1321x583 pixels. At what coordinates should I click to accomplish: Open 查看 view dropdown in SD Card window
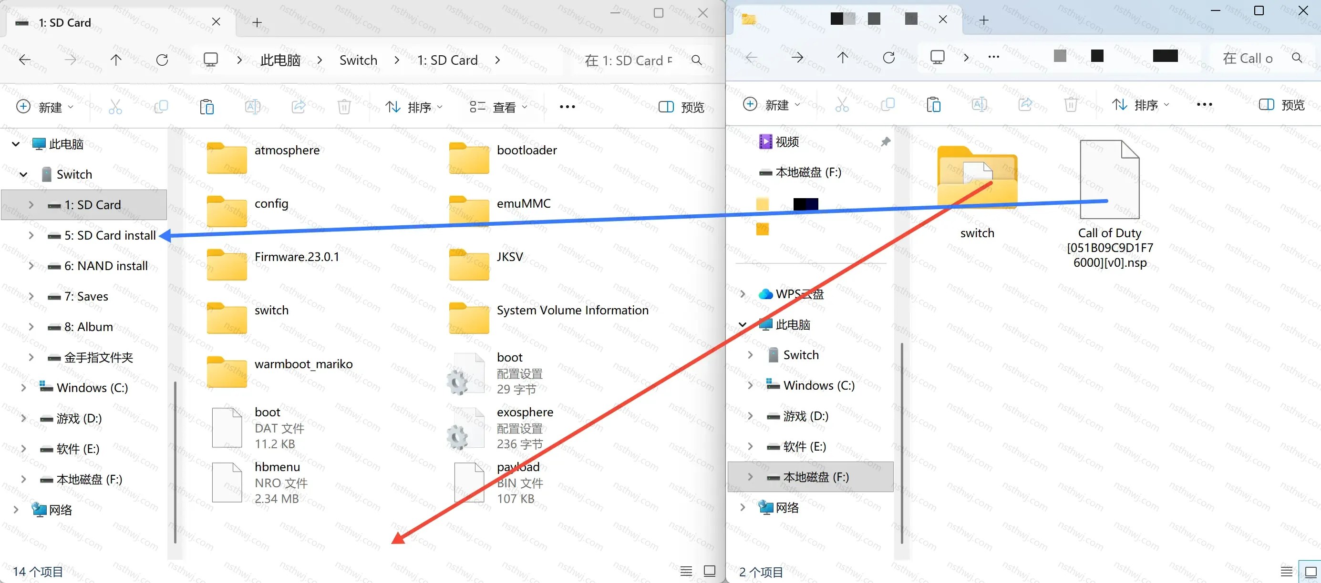click(x=498, y=107)
